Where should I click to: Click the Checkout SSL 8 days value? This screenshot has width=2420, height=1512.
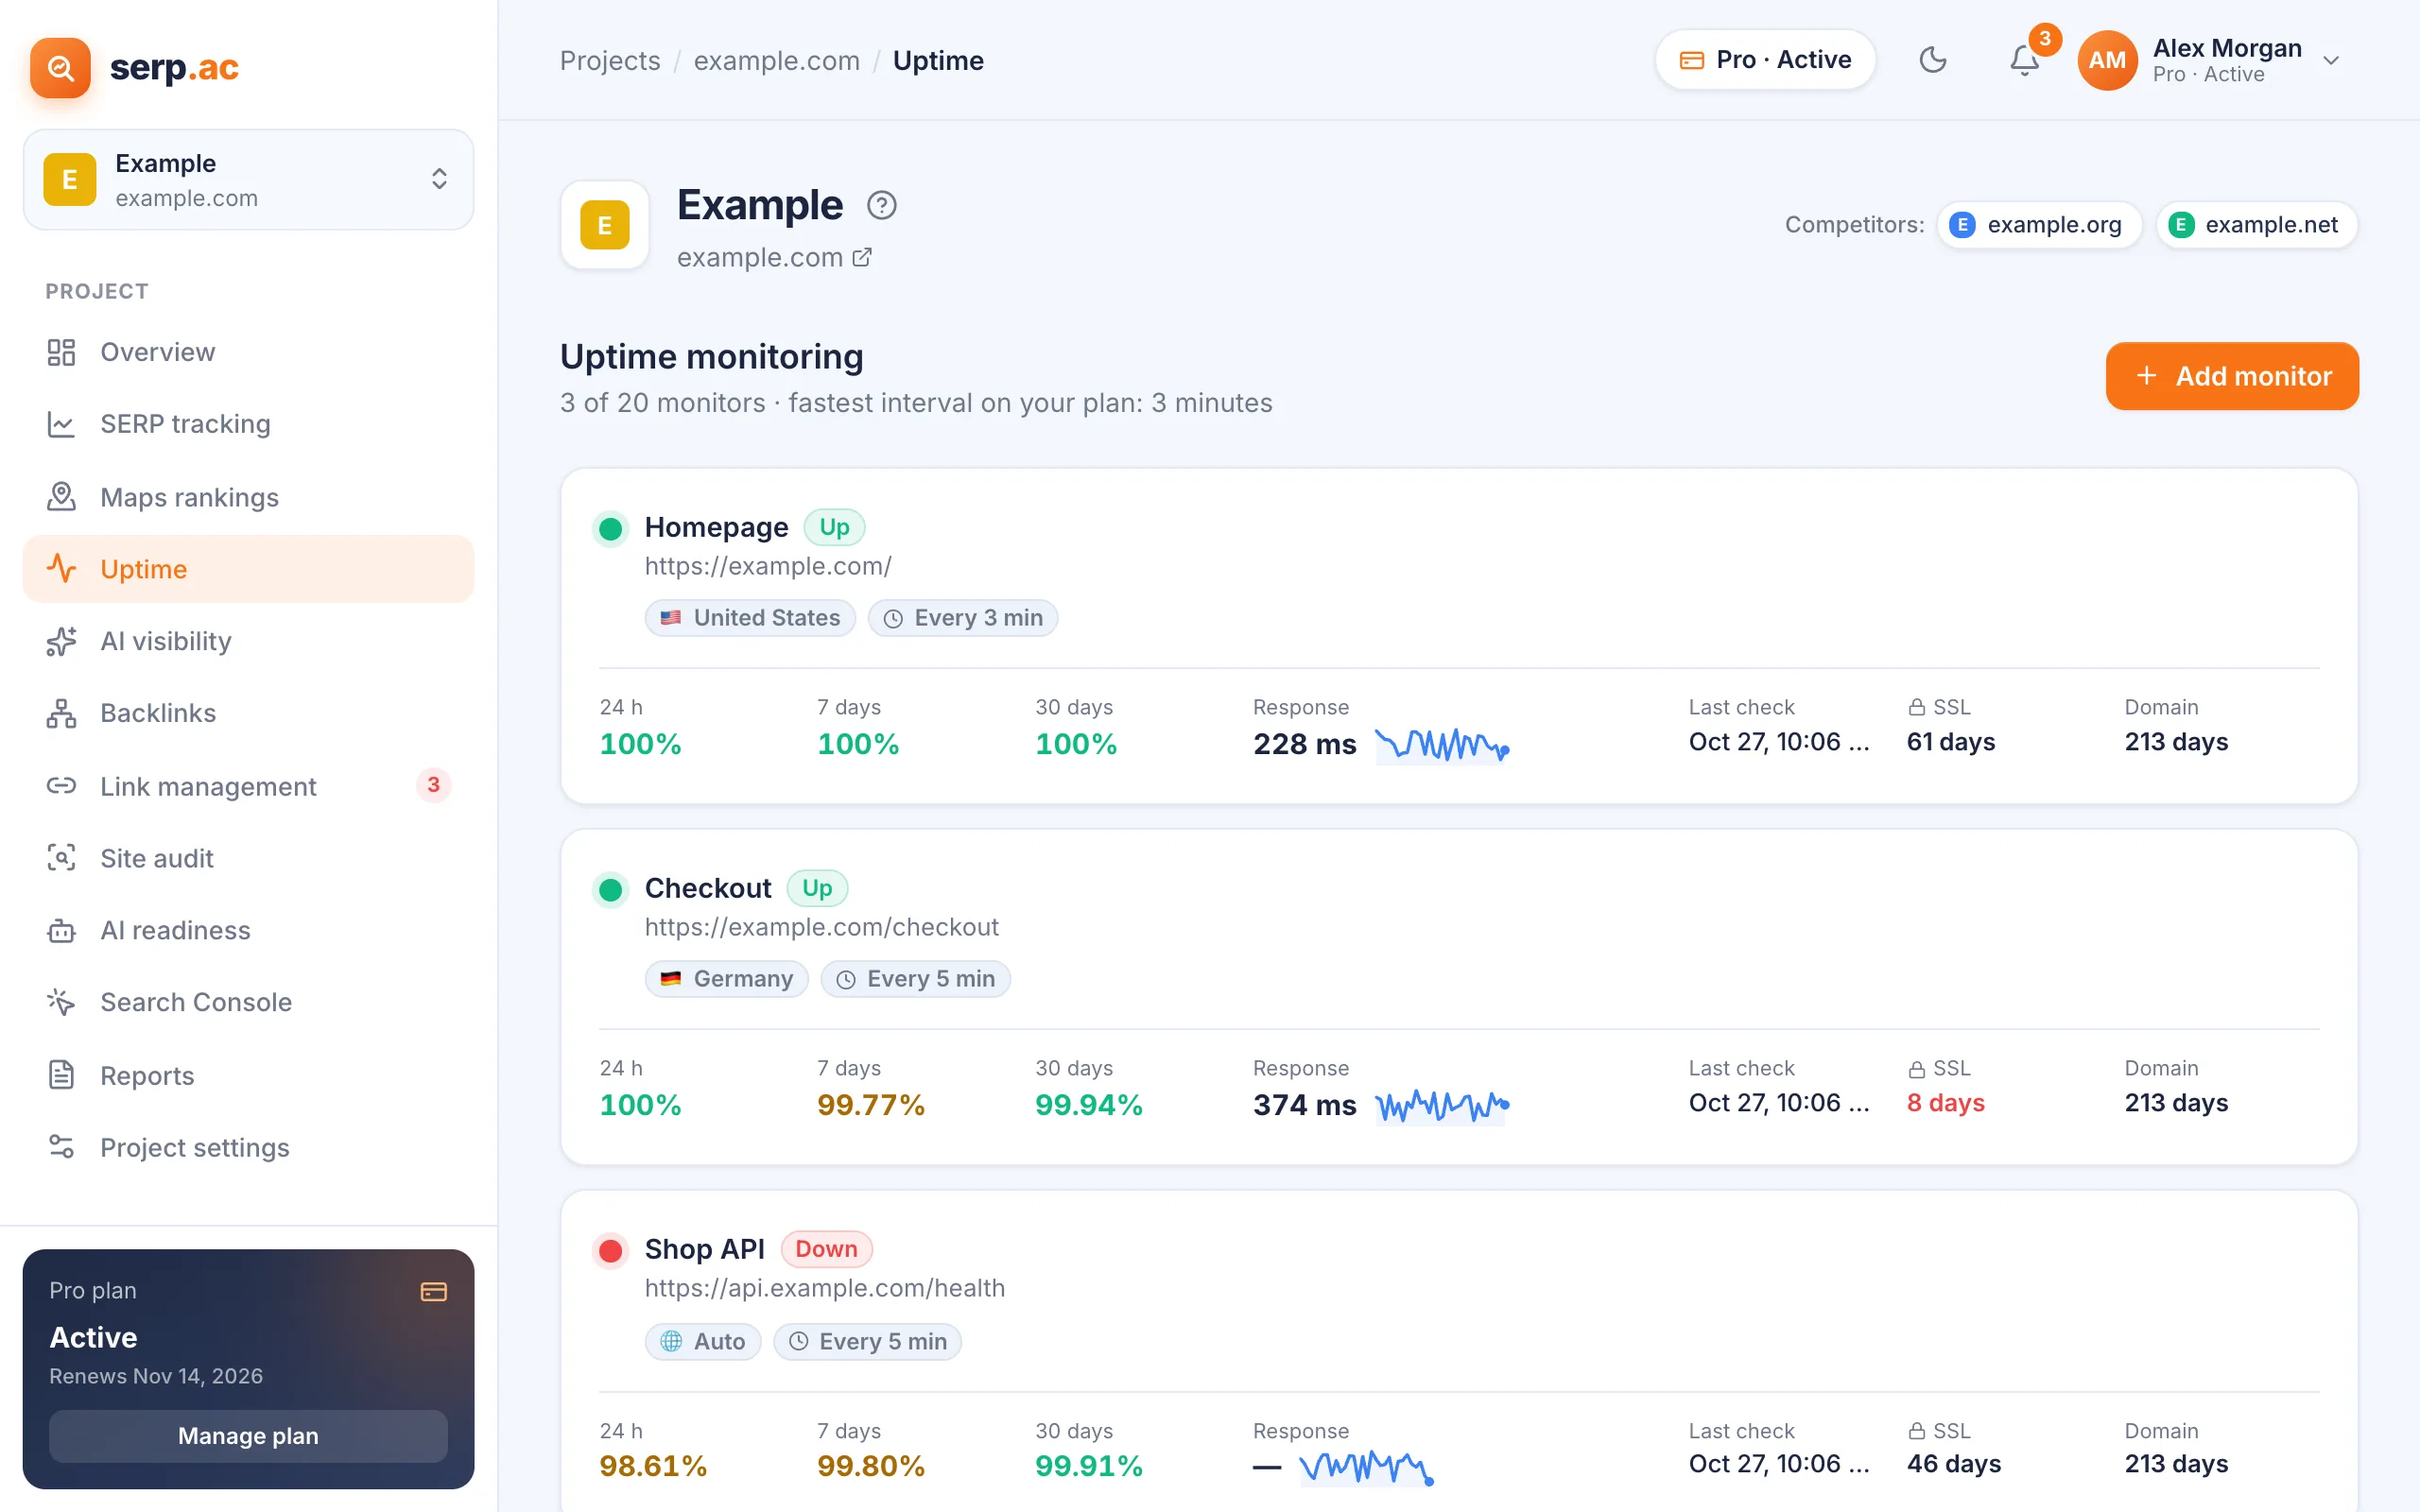coord(1945,1103)
